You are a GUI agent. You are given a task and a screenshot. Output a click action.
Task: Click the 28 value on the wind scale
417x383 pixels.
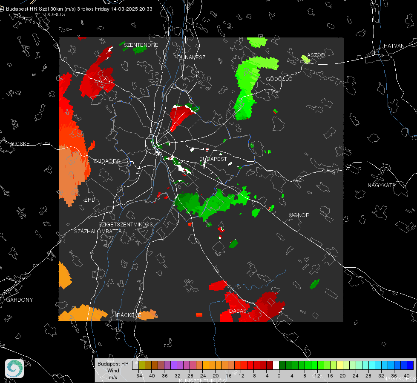click(x=368, y=376)
